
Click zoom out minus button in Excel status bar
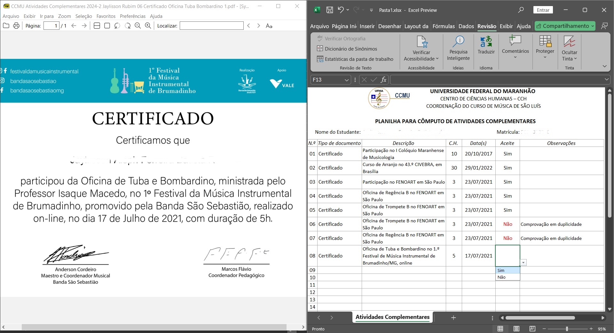[x=544, y=329]
